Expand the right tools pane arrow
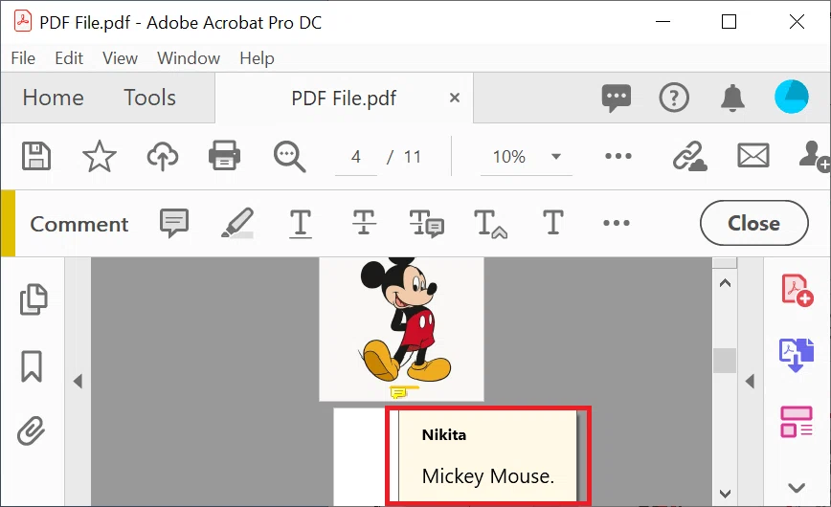The height and width of the screenshot is (507, 831). click(x=750, y=382)
